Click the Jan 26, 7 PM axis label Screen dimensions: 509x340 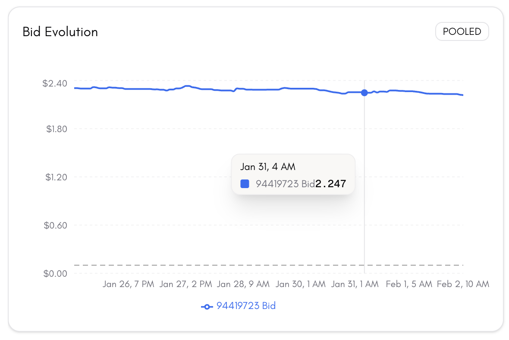(x=129, y=284)
